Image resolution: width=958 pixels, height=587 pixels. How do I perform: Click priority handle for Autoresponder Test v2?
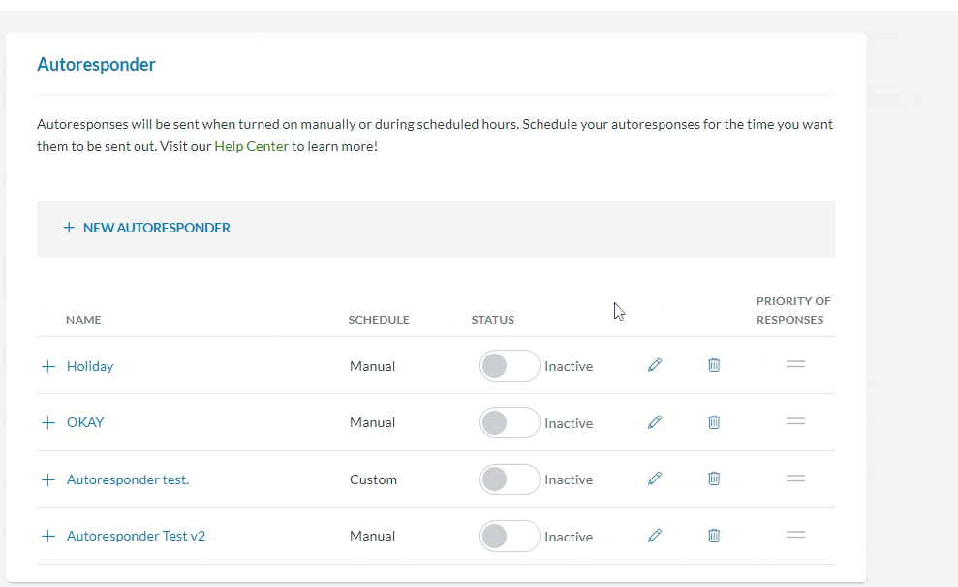795,536
